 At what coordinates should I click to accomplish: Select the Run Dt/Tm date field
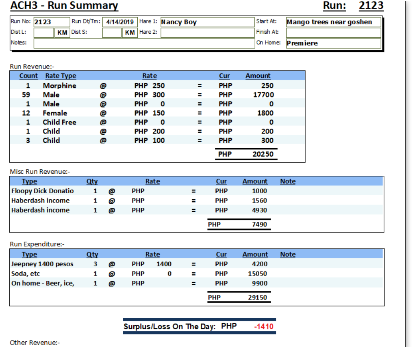pyautogui.click(x=120, y=22)
